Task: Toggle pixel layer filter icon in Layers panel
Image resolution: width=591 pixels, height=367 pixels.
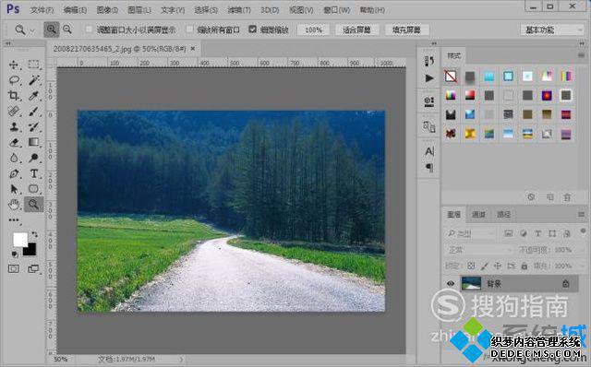Action: click(509, 233)
